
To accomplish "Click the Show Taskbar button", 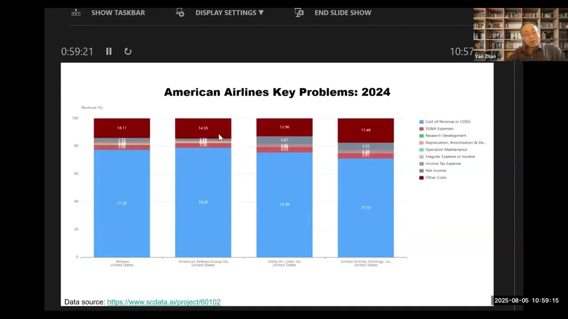I will 109,13.
